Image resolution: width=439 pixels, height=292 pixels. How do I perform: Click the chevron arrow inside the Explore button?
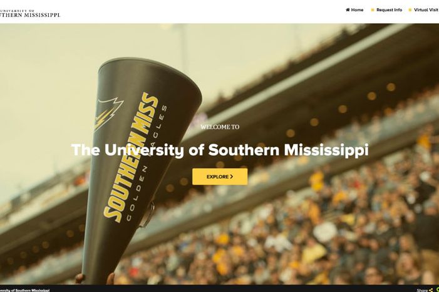click(x=232, y=176)
